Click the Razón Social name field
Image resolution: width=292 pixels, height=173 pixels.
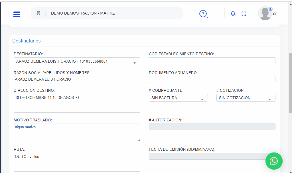tap(77, 80)
